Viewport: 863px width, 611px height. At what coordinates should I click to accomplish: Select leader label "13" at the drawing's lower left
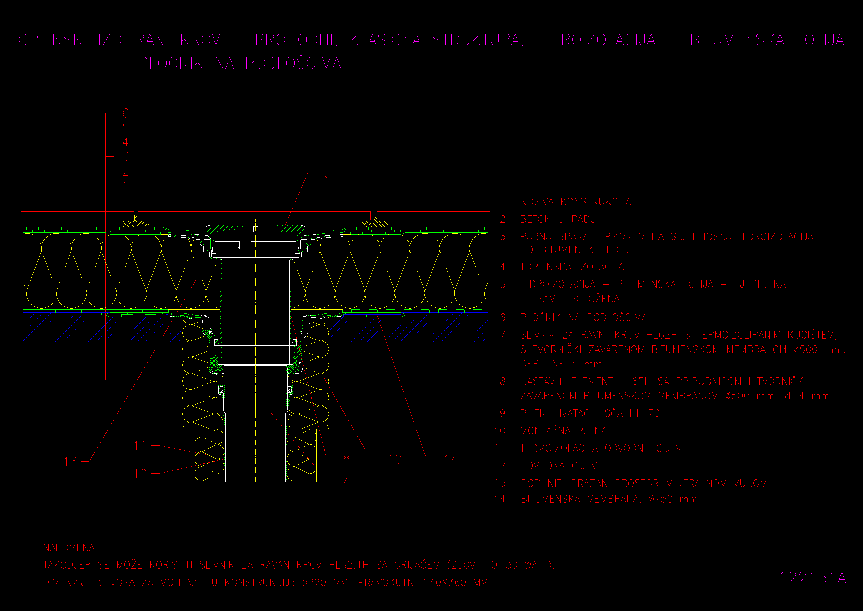(70, 462)
